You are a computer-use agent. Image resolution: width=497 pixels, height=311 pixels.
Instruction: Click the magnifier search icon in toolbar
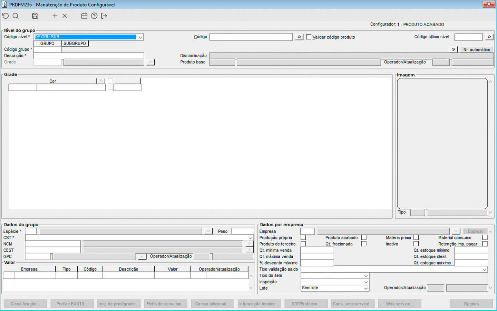tap(16, 16)
